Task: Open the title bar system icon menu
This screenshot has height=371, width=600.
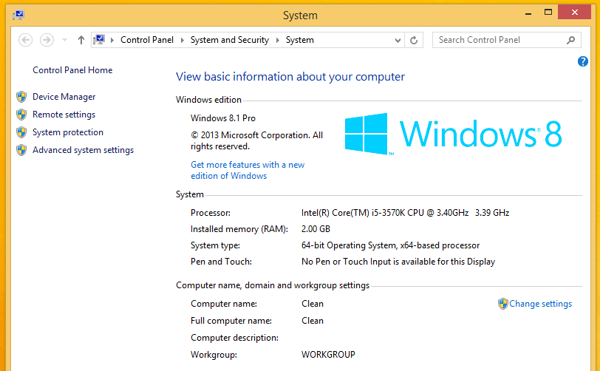Action: pyautogui.click(x=17, y=14)
